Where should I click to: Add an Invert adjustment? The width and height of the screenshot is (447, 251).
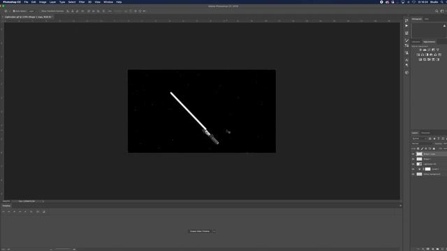(x=420, y=59)
